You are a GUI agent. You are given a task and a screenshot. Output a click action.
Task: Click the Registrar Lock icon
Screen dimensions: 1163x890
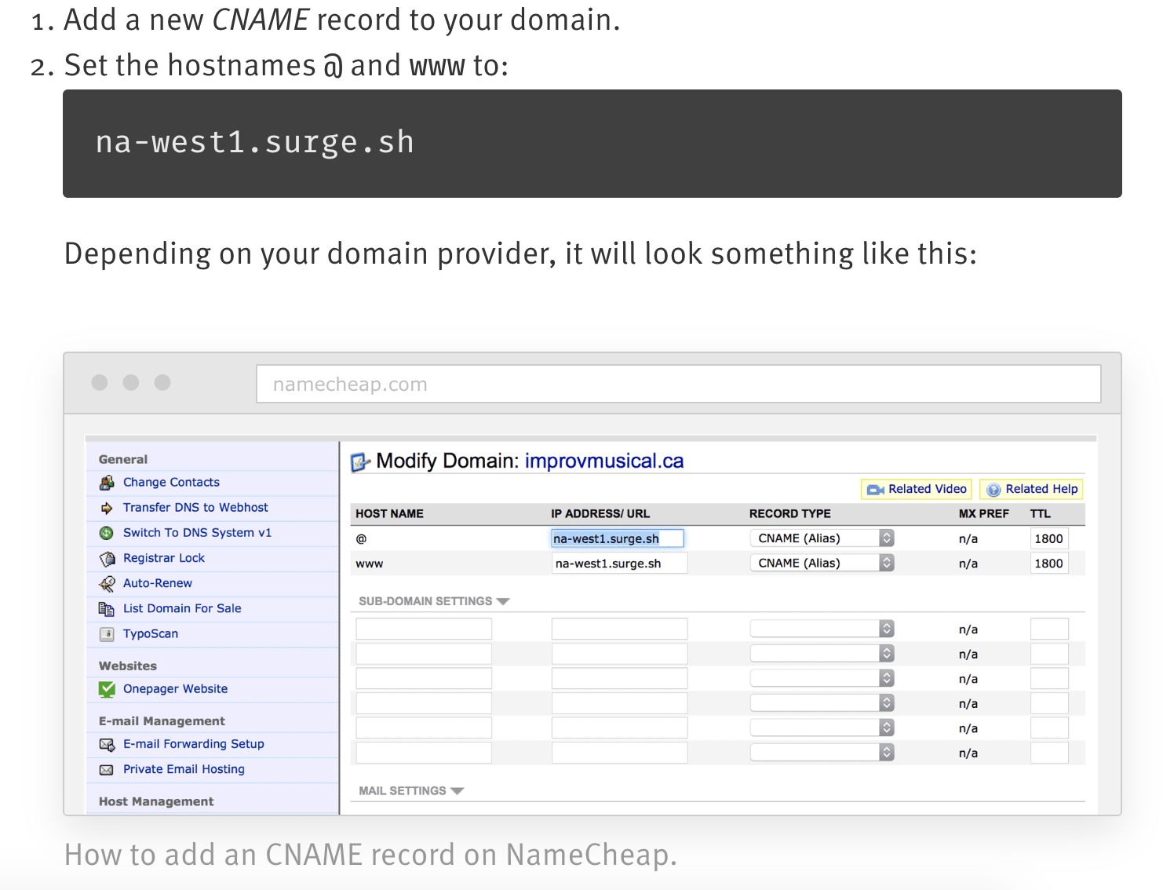click(x=107, y=558)
